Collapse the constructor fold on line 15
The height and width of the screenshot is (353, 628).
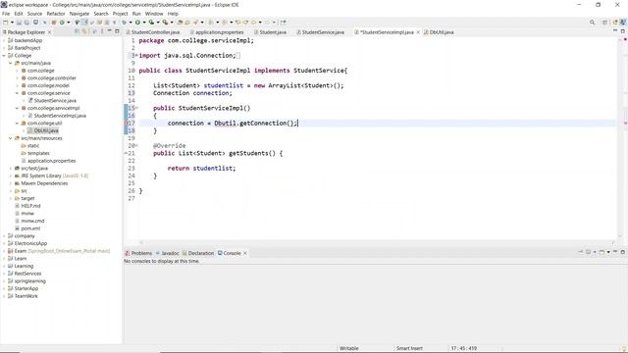coord(136,108)
